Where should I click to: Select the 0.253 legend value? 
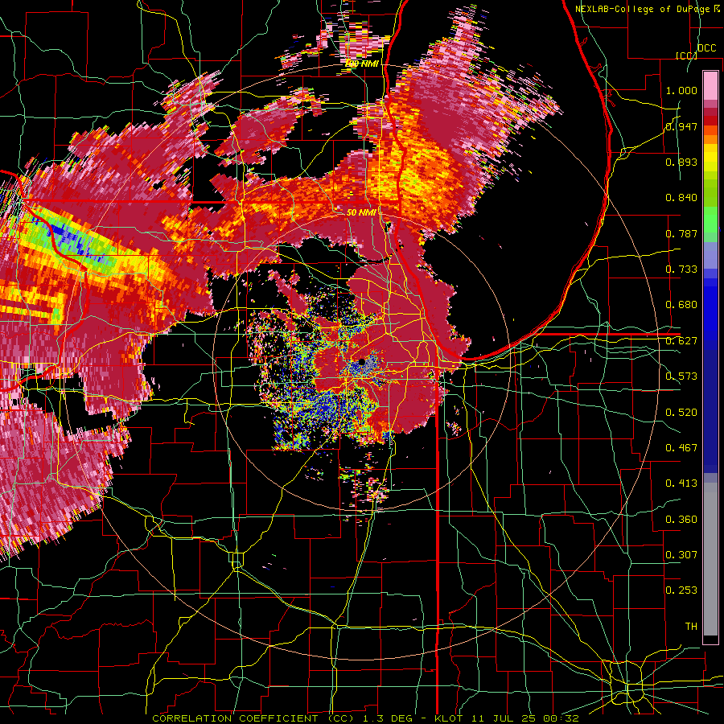tap(681, 590)
